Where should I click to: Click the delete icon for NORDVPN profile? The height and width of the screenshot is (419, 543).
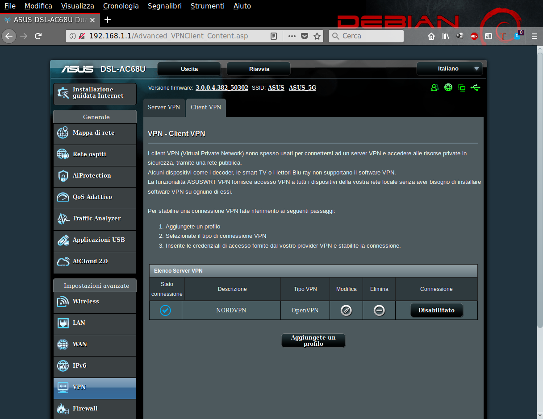pos(379,311)
